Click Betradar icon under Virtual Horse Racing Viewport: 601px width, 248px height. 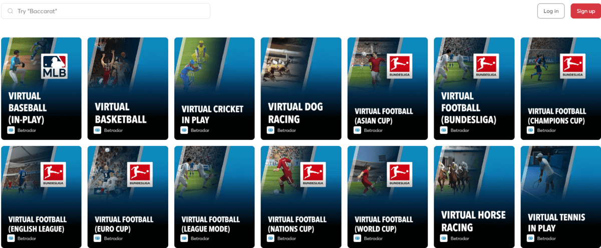pyautogui.click(x=444, y=238)
